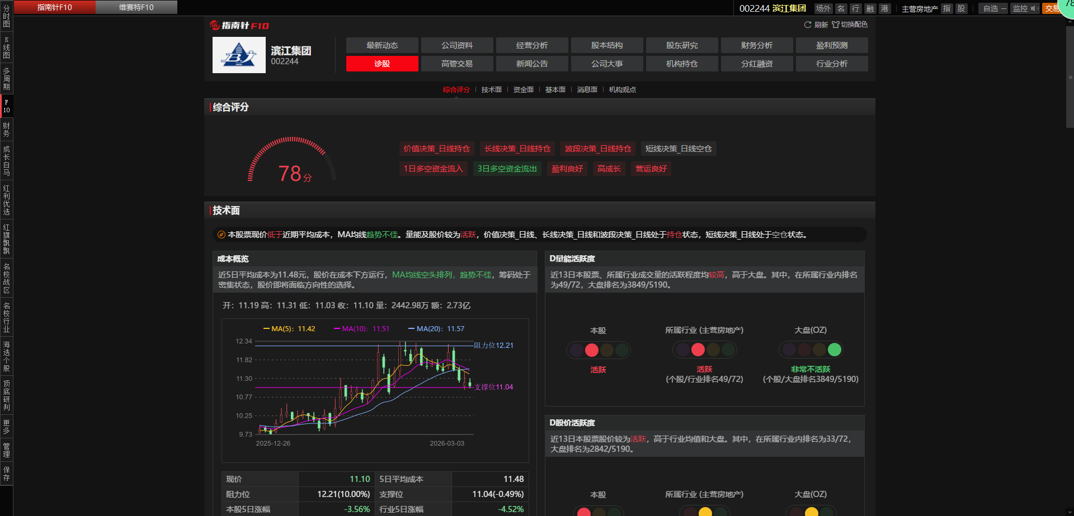Click the 价值决策_日线持仓 tag
Viewport: 1074px width, 516px height.
pyautogui.click(x=437, y=149)
